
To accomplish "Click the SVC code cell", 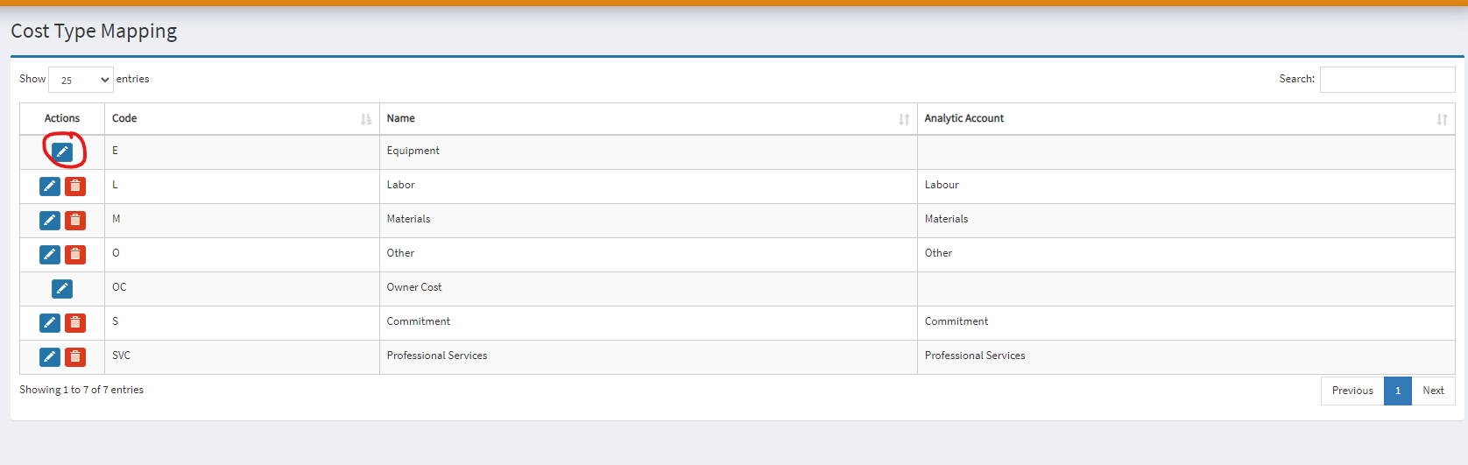I will tap(242, 356).
